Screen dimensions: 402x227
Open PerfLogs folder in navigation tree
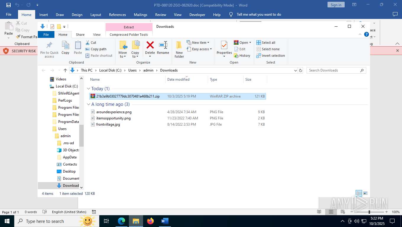pos(65,100)
